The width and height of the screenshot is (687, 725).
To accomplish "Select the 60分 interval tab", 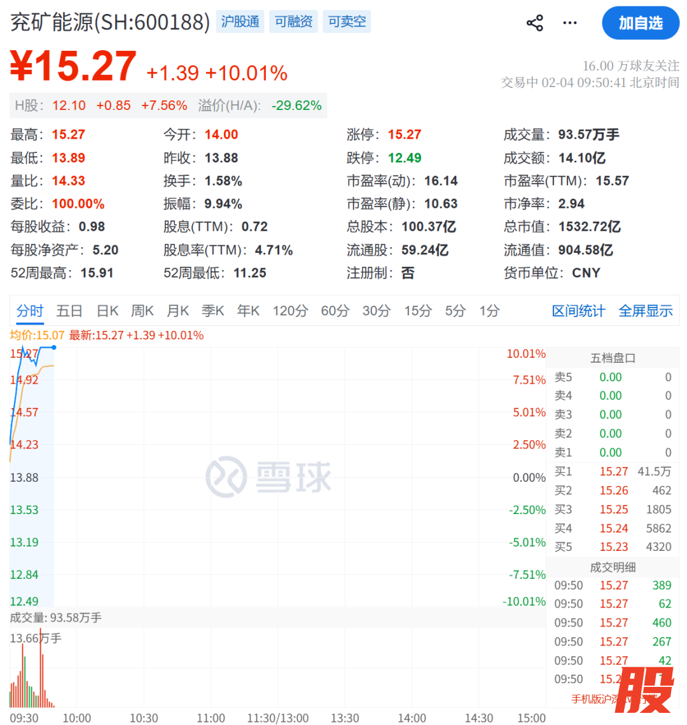I will coord(335,311).
